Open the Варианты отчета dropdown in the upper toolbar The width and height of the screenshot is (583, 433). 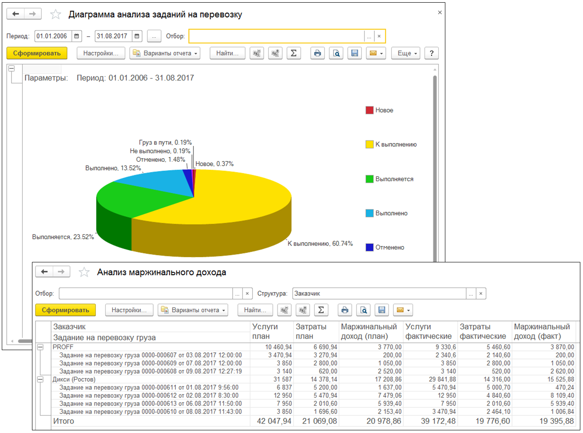tap(165, 53)
